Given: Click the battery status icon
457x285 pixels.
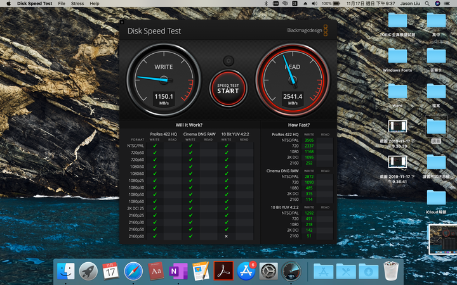Looking at the screenshot, I should (336, 4).
